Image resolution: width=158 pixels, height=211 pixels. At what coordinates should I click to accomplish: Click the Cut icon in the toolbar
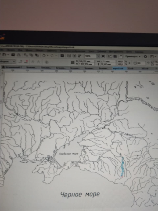coord(25,55)
